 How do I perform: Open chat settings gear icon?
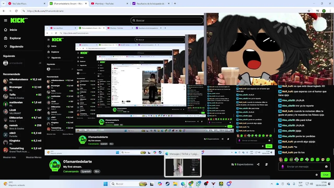coord(317,175)
